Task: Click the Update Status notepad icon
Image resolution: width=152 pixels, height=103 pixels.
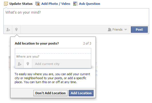Action: [x=6, y=4]
